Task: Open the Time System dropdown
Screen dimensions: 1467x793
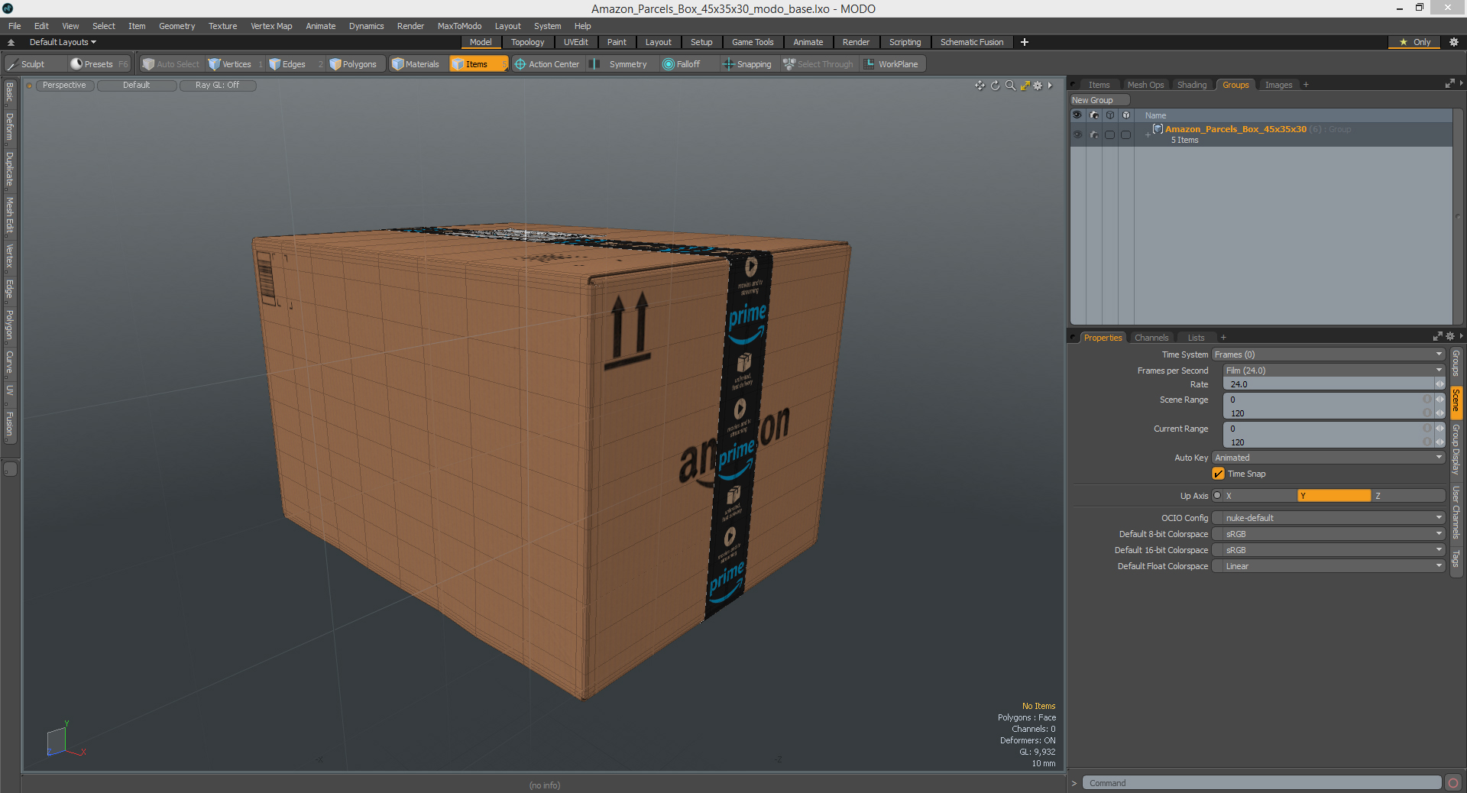Action: click(1328, 354)
